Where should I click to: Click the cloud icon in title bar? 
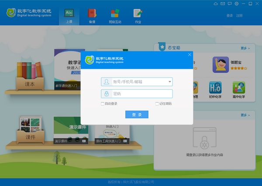216,3
